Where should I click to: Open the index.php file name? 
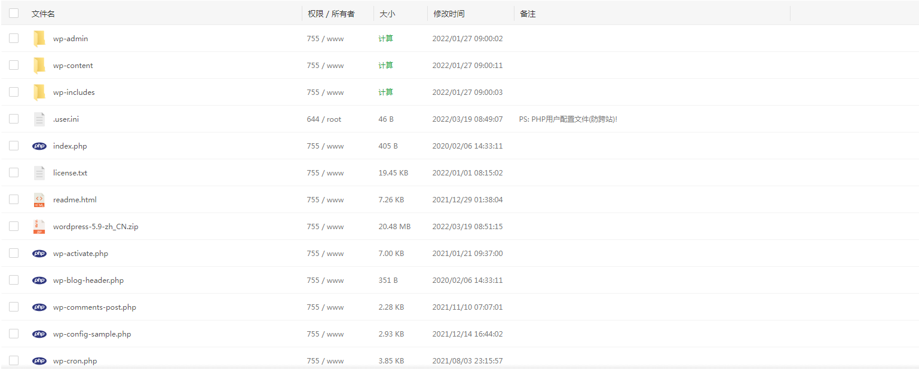pos(70,146)
